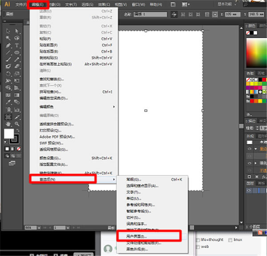The width and height of the screenshot is (267, 256).
Task: Activate the Direct Selection tool
Action: (x=17, y=31)
